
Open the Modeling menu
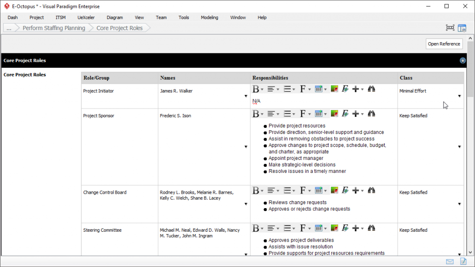click(209, 17)
